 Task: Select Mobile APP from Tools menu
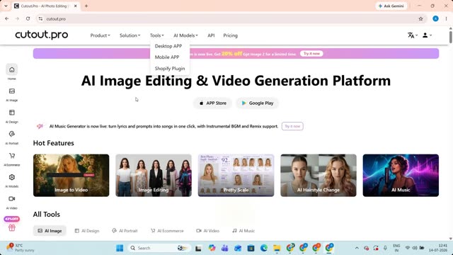167,57
